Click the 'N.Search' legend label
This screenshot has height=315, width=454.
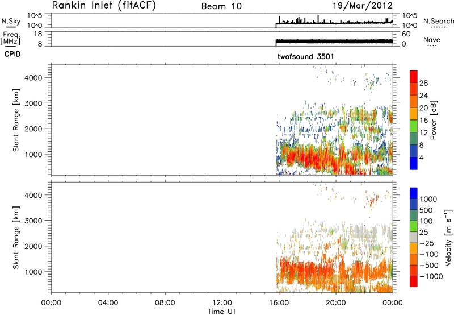tap(438, 21)
